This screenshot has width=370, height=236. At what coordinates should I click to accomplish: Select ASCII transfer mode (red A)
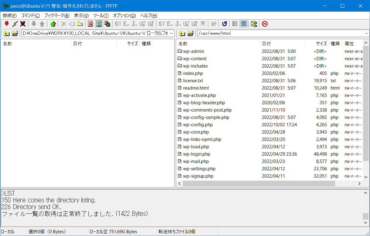91,24
